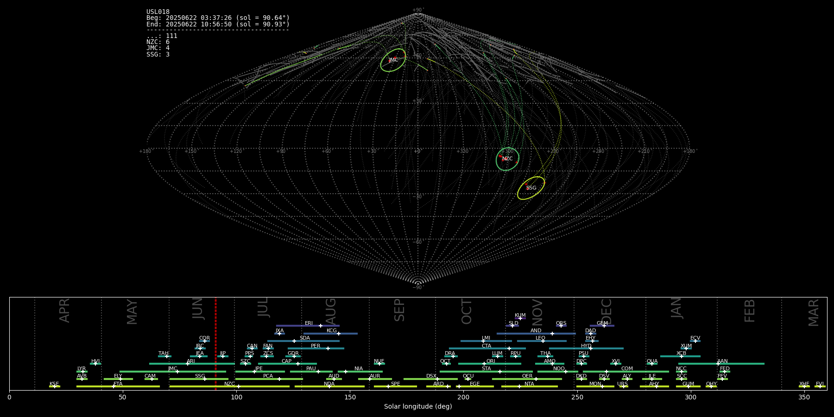Screen dimensions: 834x417
Task: Click the SSG radiant ellipse on the sky map
Action: tap(531, 188)
